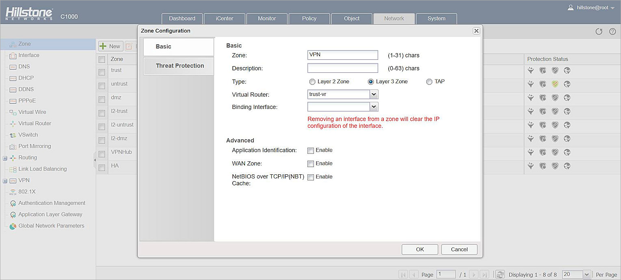Open the Virtual Router dropdown
This screenshot has width=621, height=280.
374,94
